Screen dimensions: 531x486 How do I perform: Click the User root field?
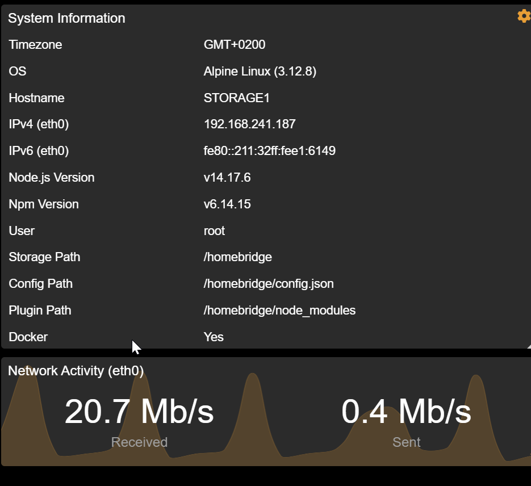214,231
